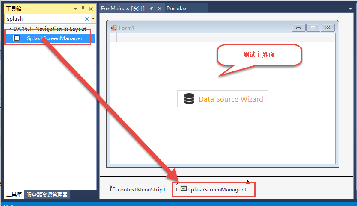Select the Form1 title text
This screenshot has width=357, height=206.
[x=127, y=28]
